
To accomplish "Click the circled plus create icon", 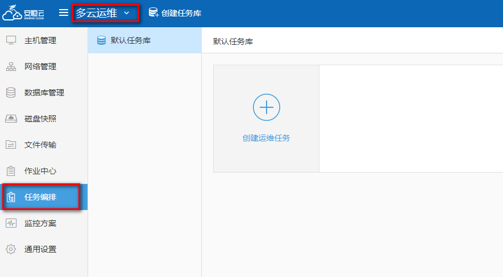I will click(x=266, y=107).
